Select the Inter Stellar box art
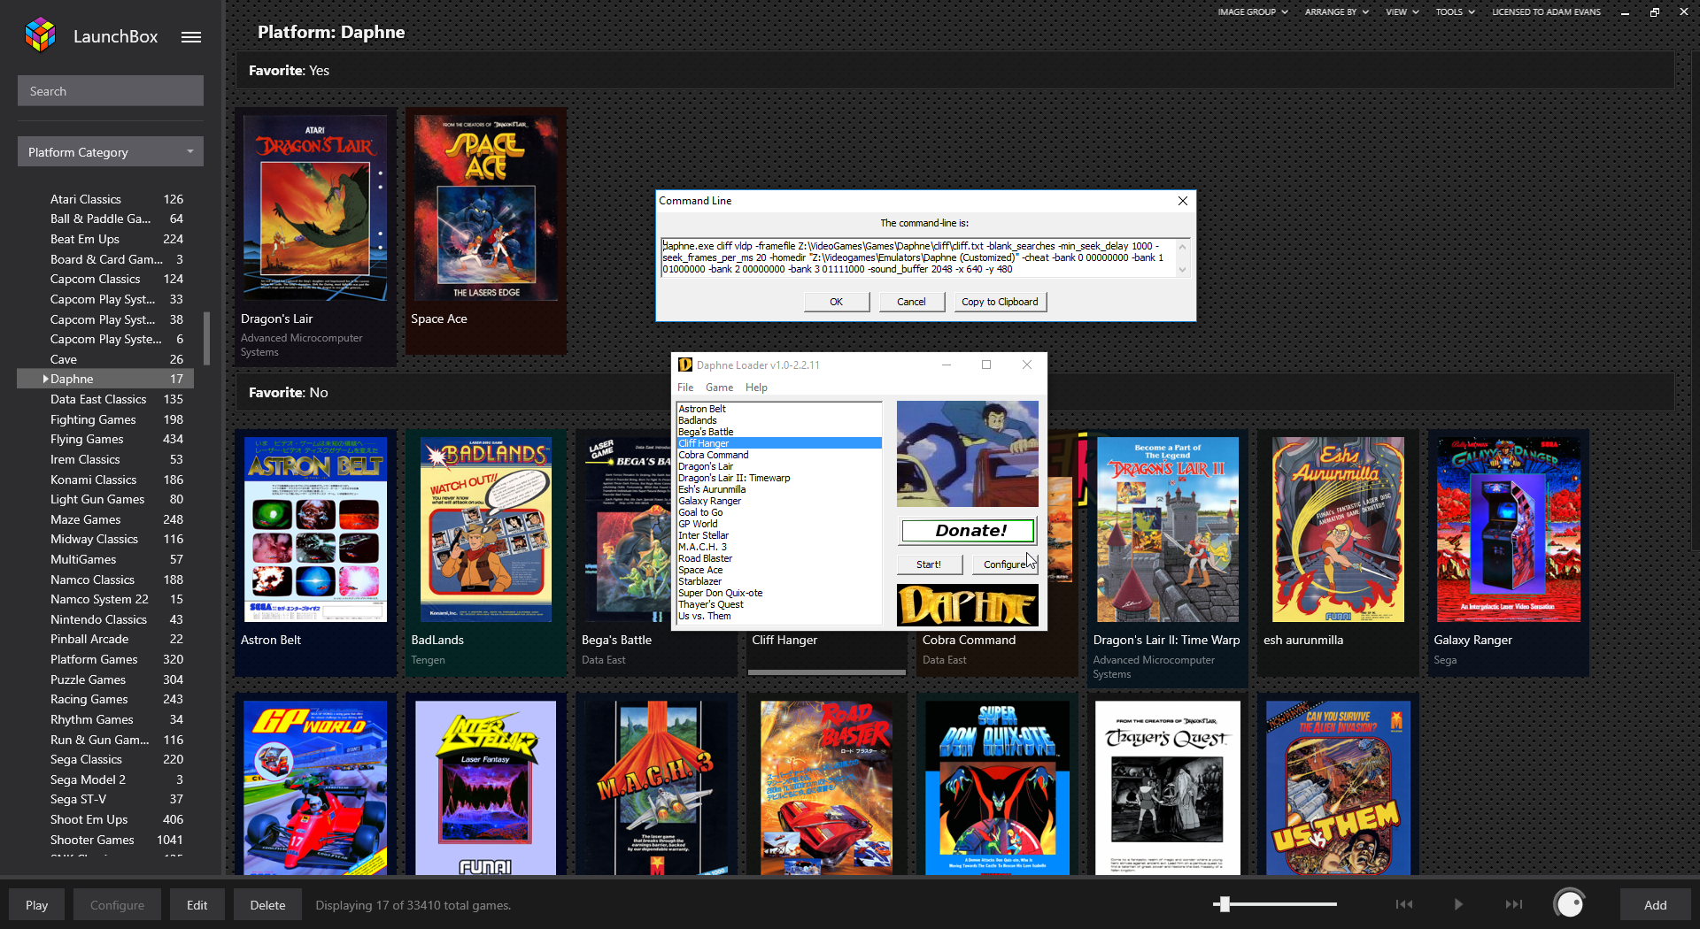 click(486, 787)
